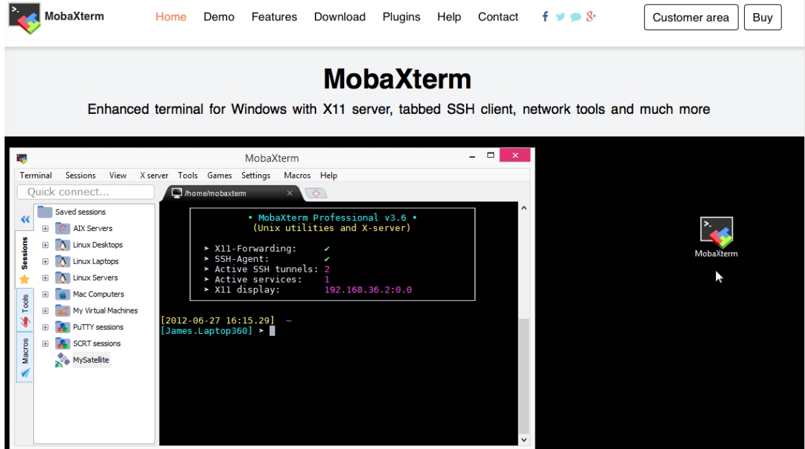This screenshot has width=805, height=449.
Task: Select the Linux Servers folder icon
Action: [63, 278]
